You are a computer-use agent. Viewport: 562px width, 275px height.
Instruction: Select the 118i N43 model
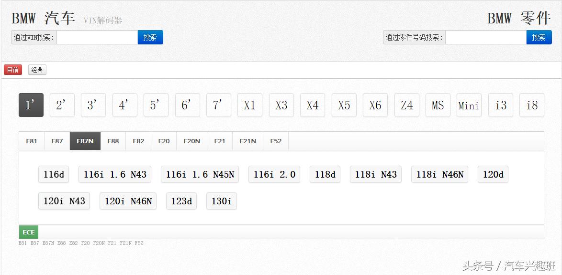pos(376,175)
